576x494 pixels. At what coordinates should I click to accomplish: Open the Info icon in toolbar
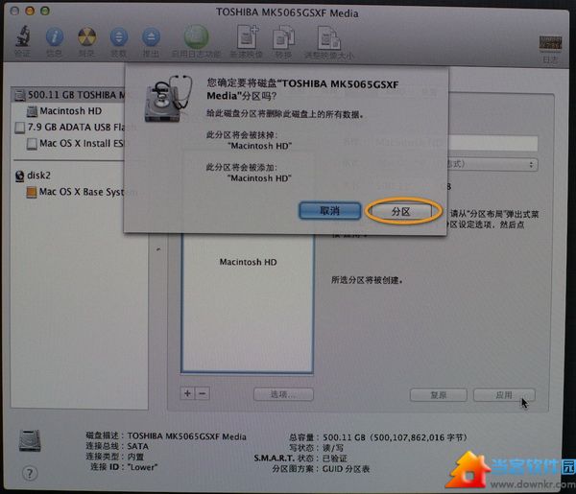(x=55, y=37)
